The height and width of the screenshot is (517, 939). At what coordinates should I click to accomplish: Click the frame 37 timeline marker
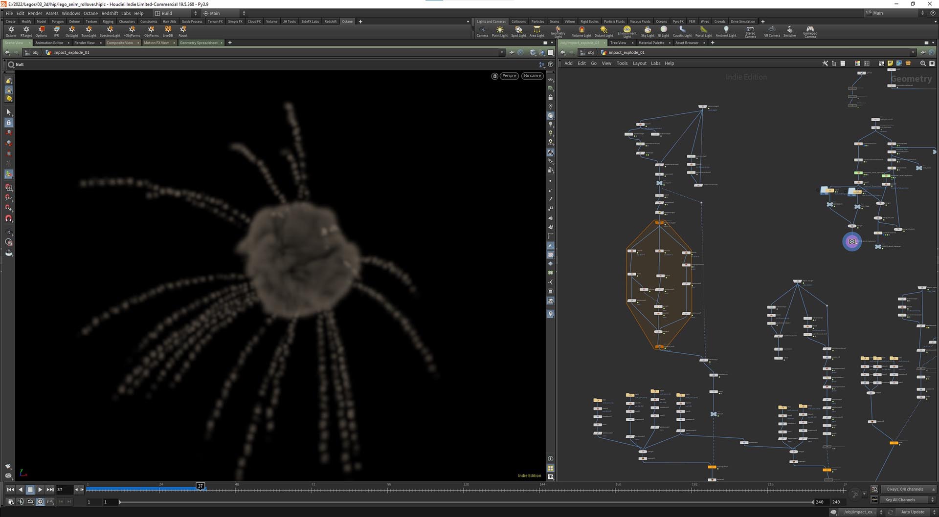click(x=200, y=486)
